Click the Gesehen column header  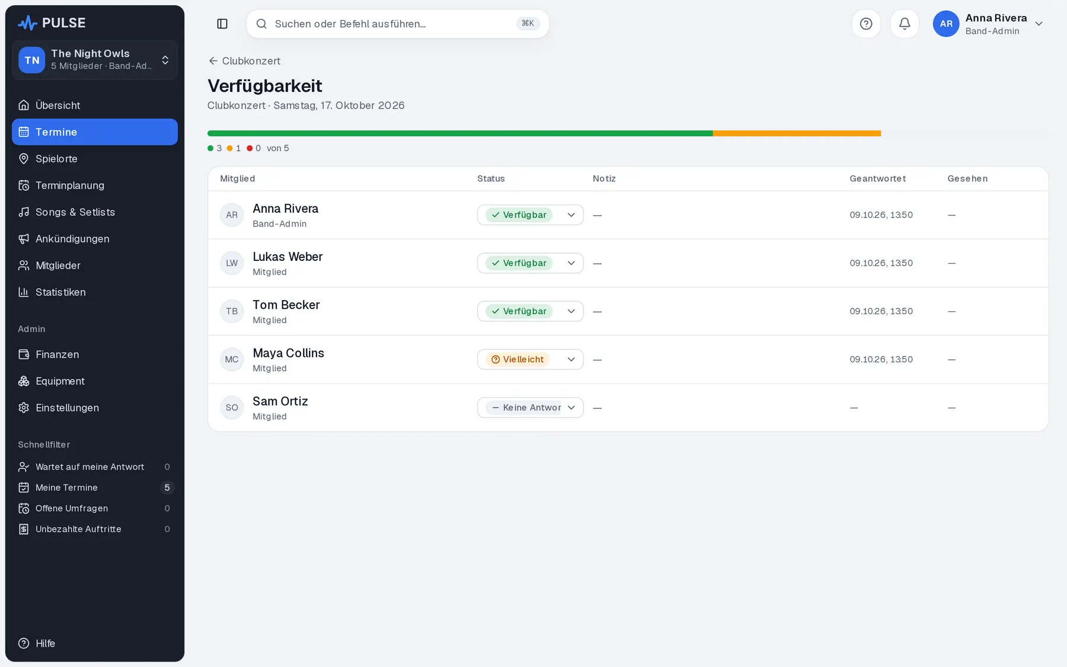(x=967, y=178)
